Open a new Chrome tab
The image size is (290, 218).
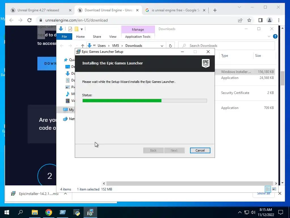[215, 10]
